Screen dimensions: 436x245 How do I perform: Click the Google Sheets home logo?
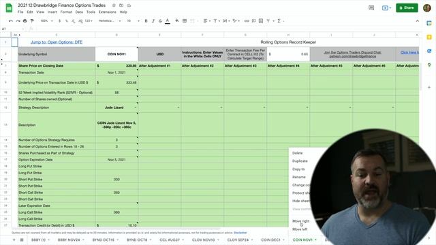pos(9,8)
